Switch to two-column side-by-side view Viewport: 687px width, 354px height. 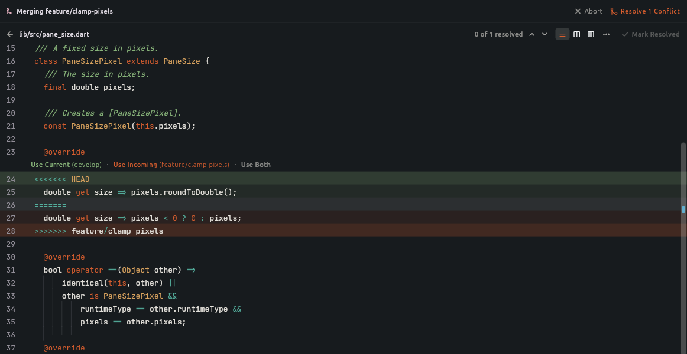pyautogui.click(x=576, y=34)
